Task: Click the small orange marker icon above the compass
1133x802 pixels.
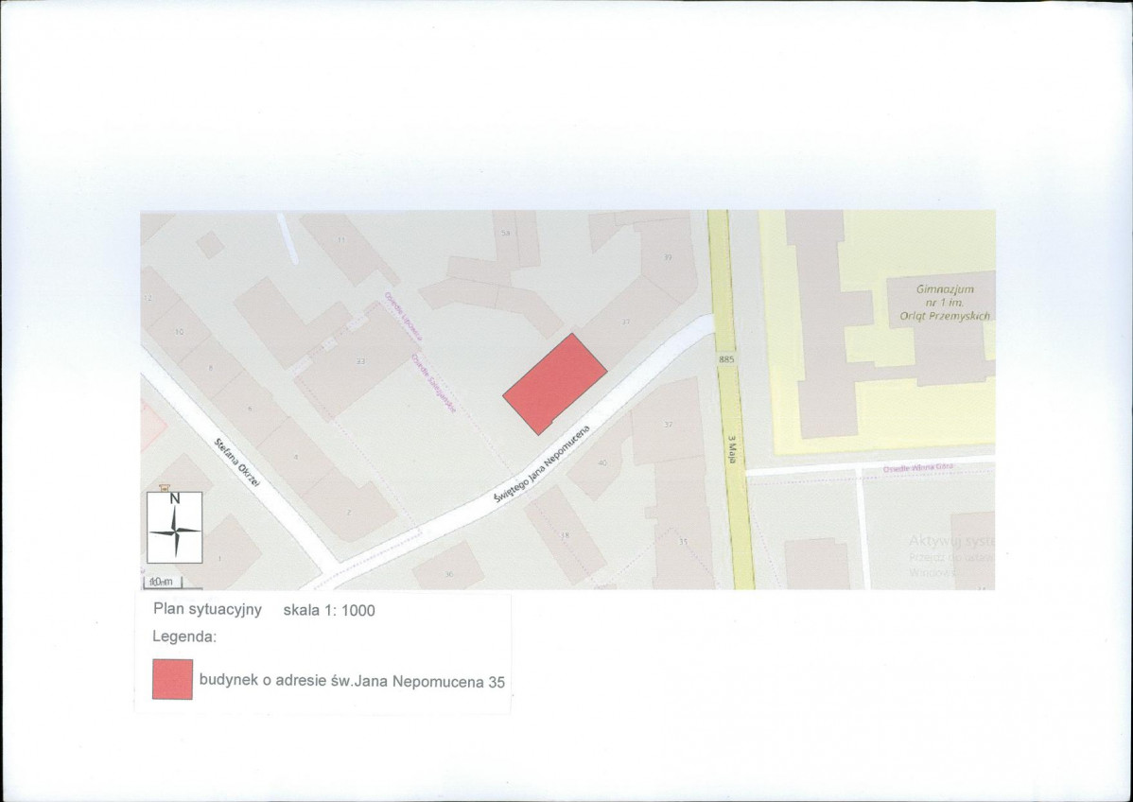Action: tap(163, 487)
